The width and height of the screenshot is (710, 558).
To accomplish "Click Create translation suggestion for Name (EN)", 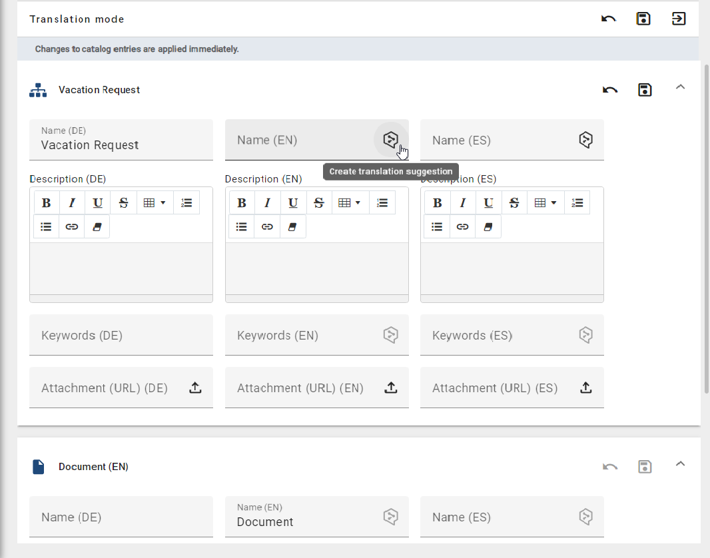I will pos(391,139).
